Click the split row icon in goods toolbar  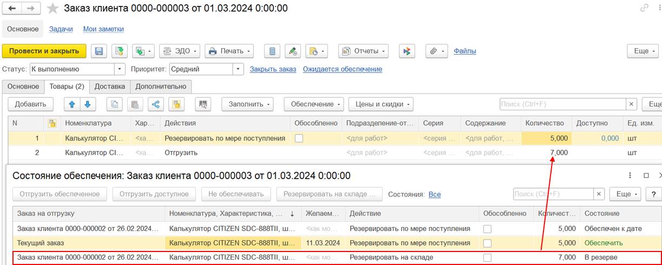click(x=156, y=104)
